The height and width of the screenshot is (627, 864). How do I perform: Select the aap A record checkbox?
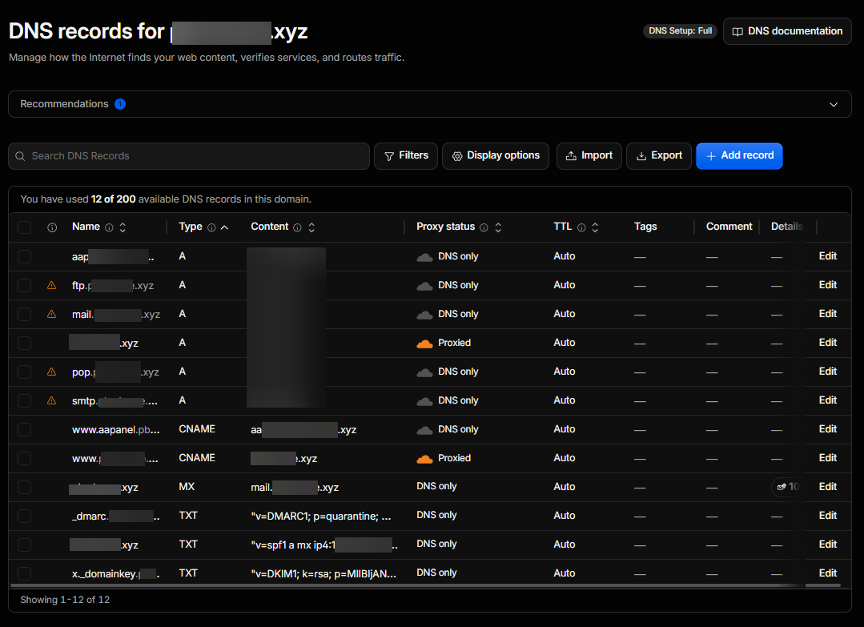pyautogui.click(x=24, y=257)
